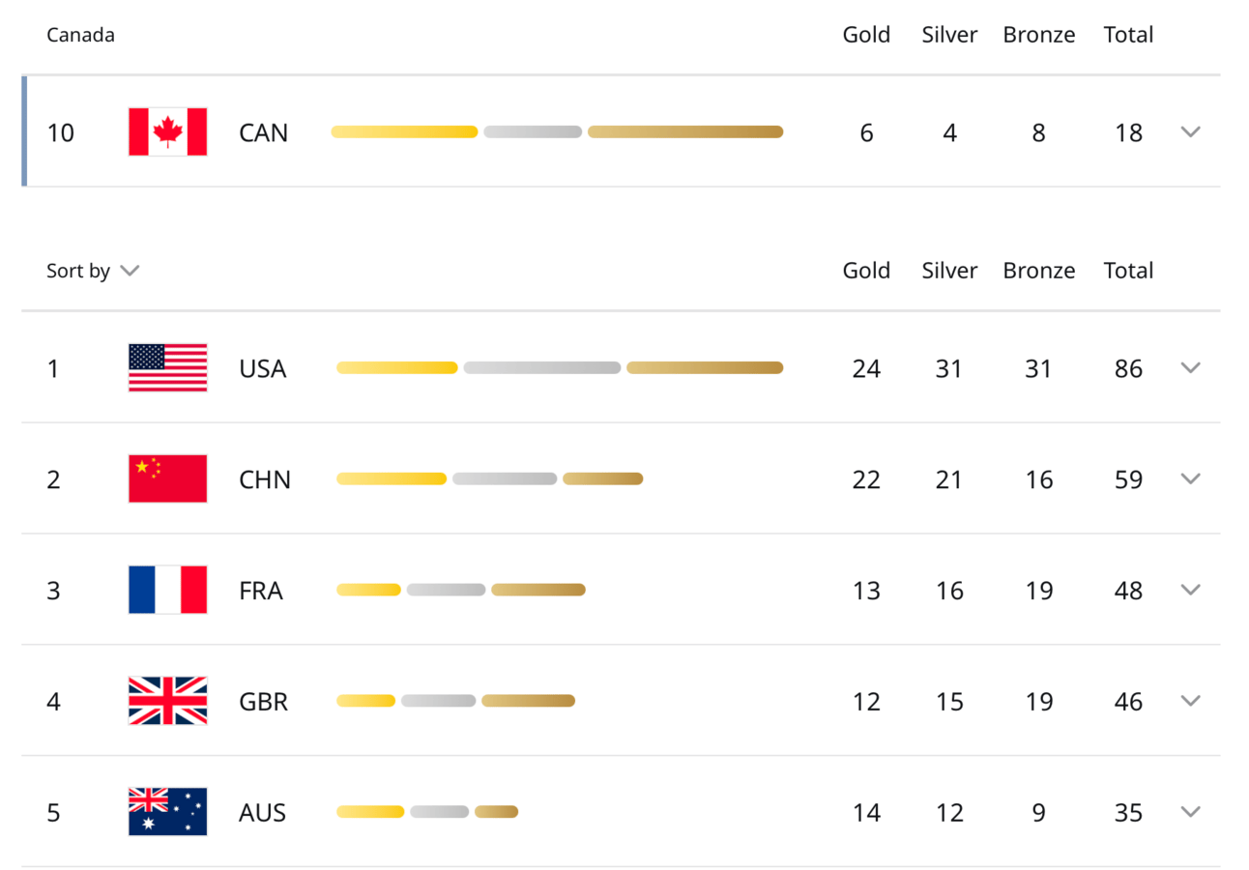The height and width of the screenshot is (870, 1249).
Task: Sort rankings by Gold column header
Action: pos(866,271)
